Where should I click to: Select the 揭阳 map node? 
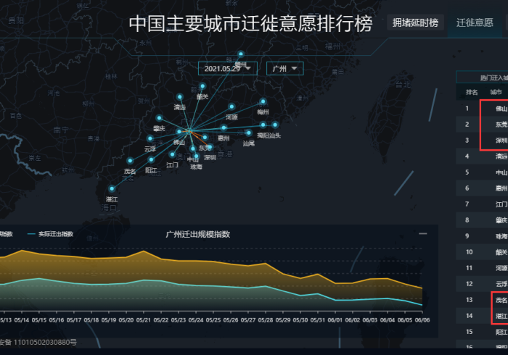[x=263, y=125]
